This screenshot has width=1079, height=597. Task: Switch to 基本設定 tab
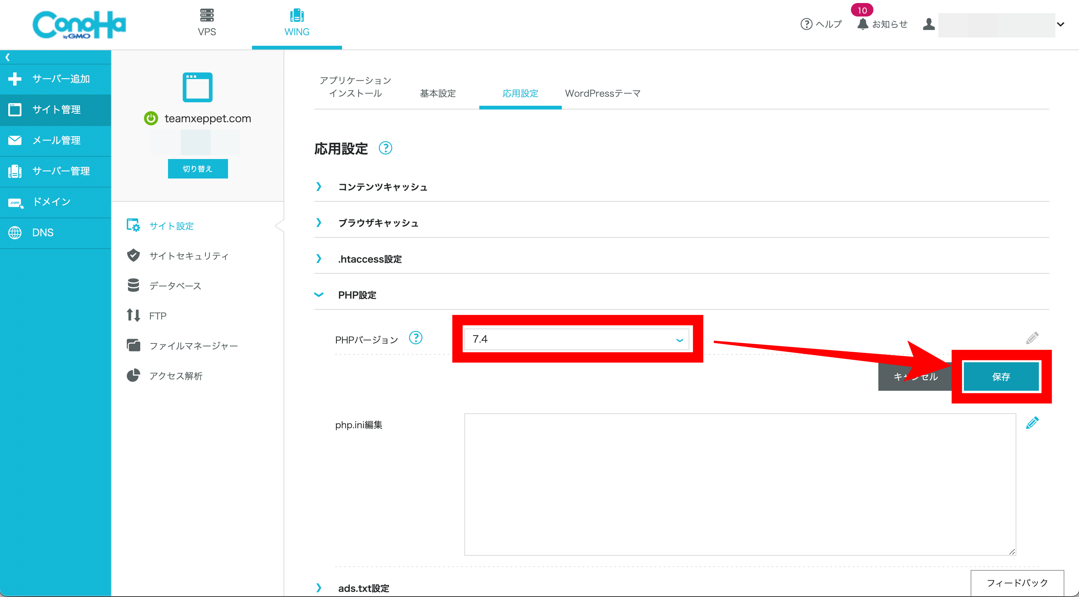coord(437,93)
